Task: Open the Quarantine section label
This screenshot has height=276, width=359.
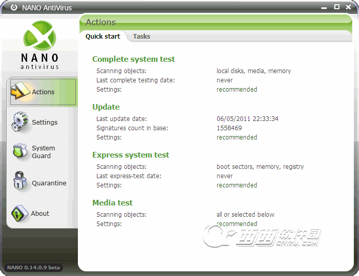Action: (49, 183)
